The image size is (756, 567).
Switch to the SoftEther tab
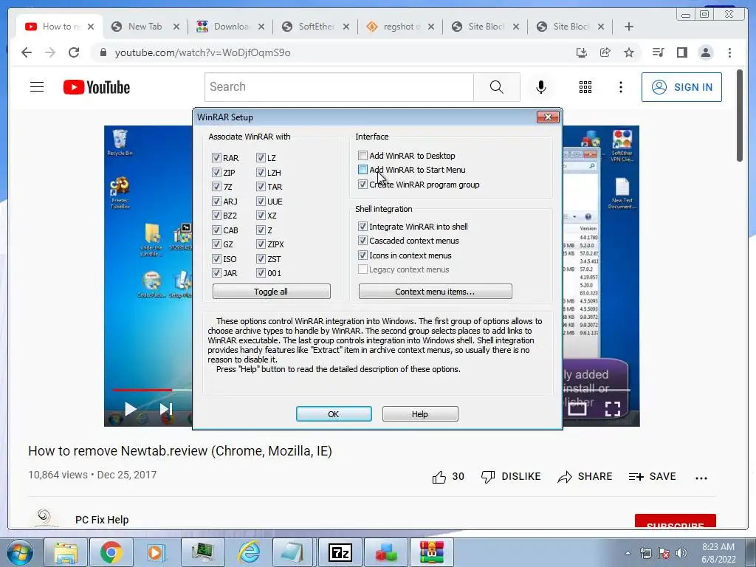click(x=315, y=27)
